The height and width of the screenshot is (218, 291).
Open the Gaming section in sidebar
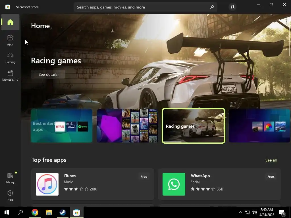[10, 58]
